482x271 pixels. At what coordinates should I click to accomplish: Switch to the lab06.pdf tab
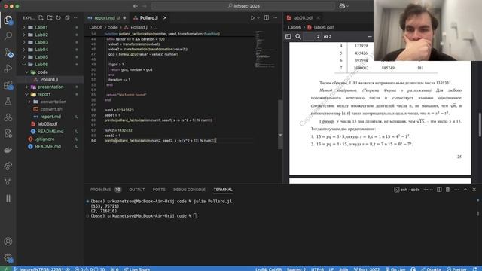coord(303,18)
